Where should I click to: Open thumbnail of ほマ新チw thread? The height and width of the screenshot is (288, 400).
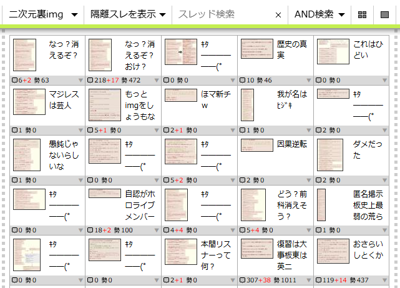coord(180,95)
